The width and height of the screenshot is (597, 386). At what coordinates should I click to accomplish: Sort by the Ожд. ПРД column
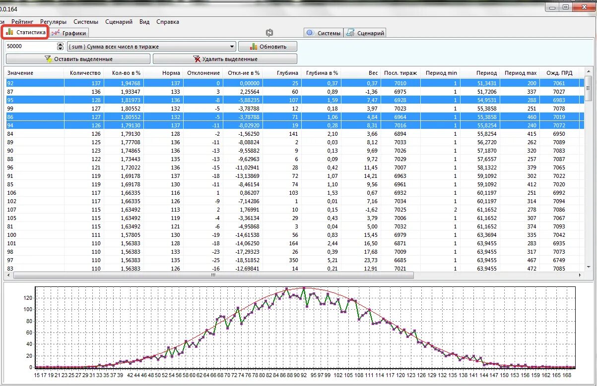(x=559, y=73)
